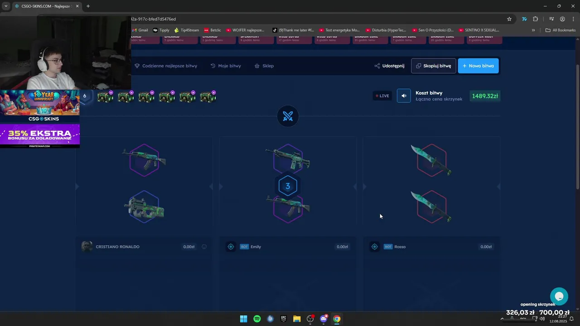Open the Tipply bookmark

[161, 30]
